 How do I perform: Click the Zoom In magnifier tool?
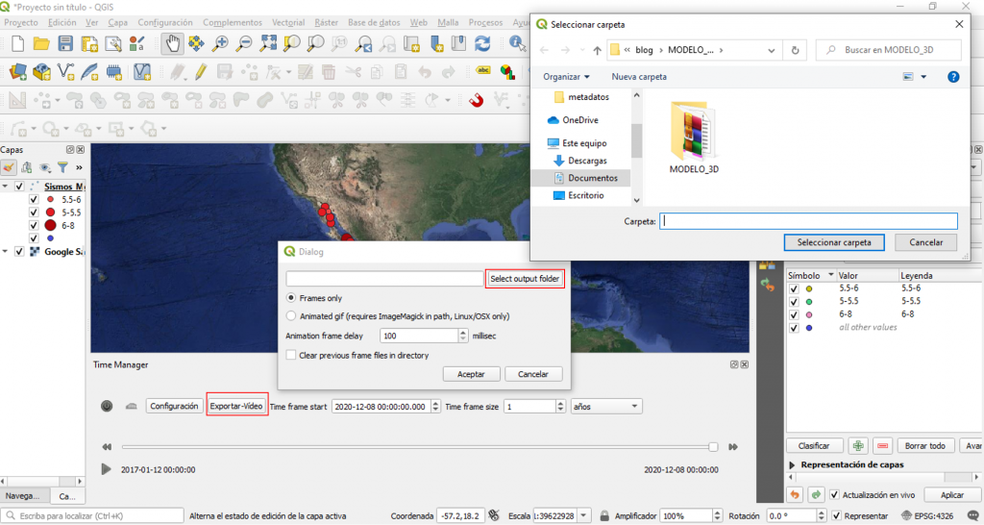[x=220, y=43]
